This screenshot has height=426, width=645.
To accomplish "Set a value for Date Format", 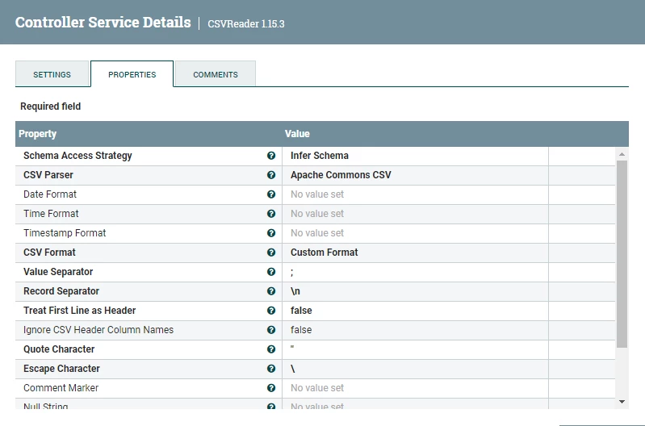I will [415, 194].
